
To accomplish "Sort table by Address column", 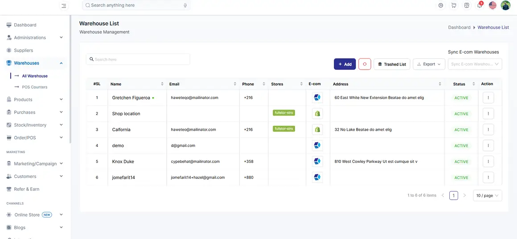I will point(440,84).
